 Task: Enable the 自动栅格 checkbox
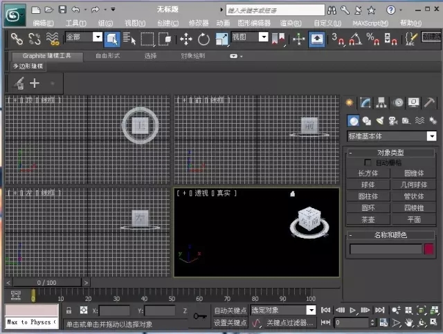[x=368, y=162]
